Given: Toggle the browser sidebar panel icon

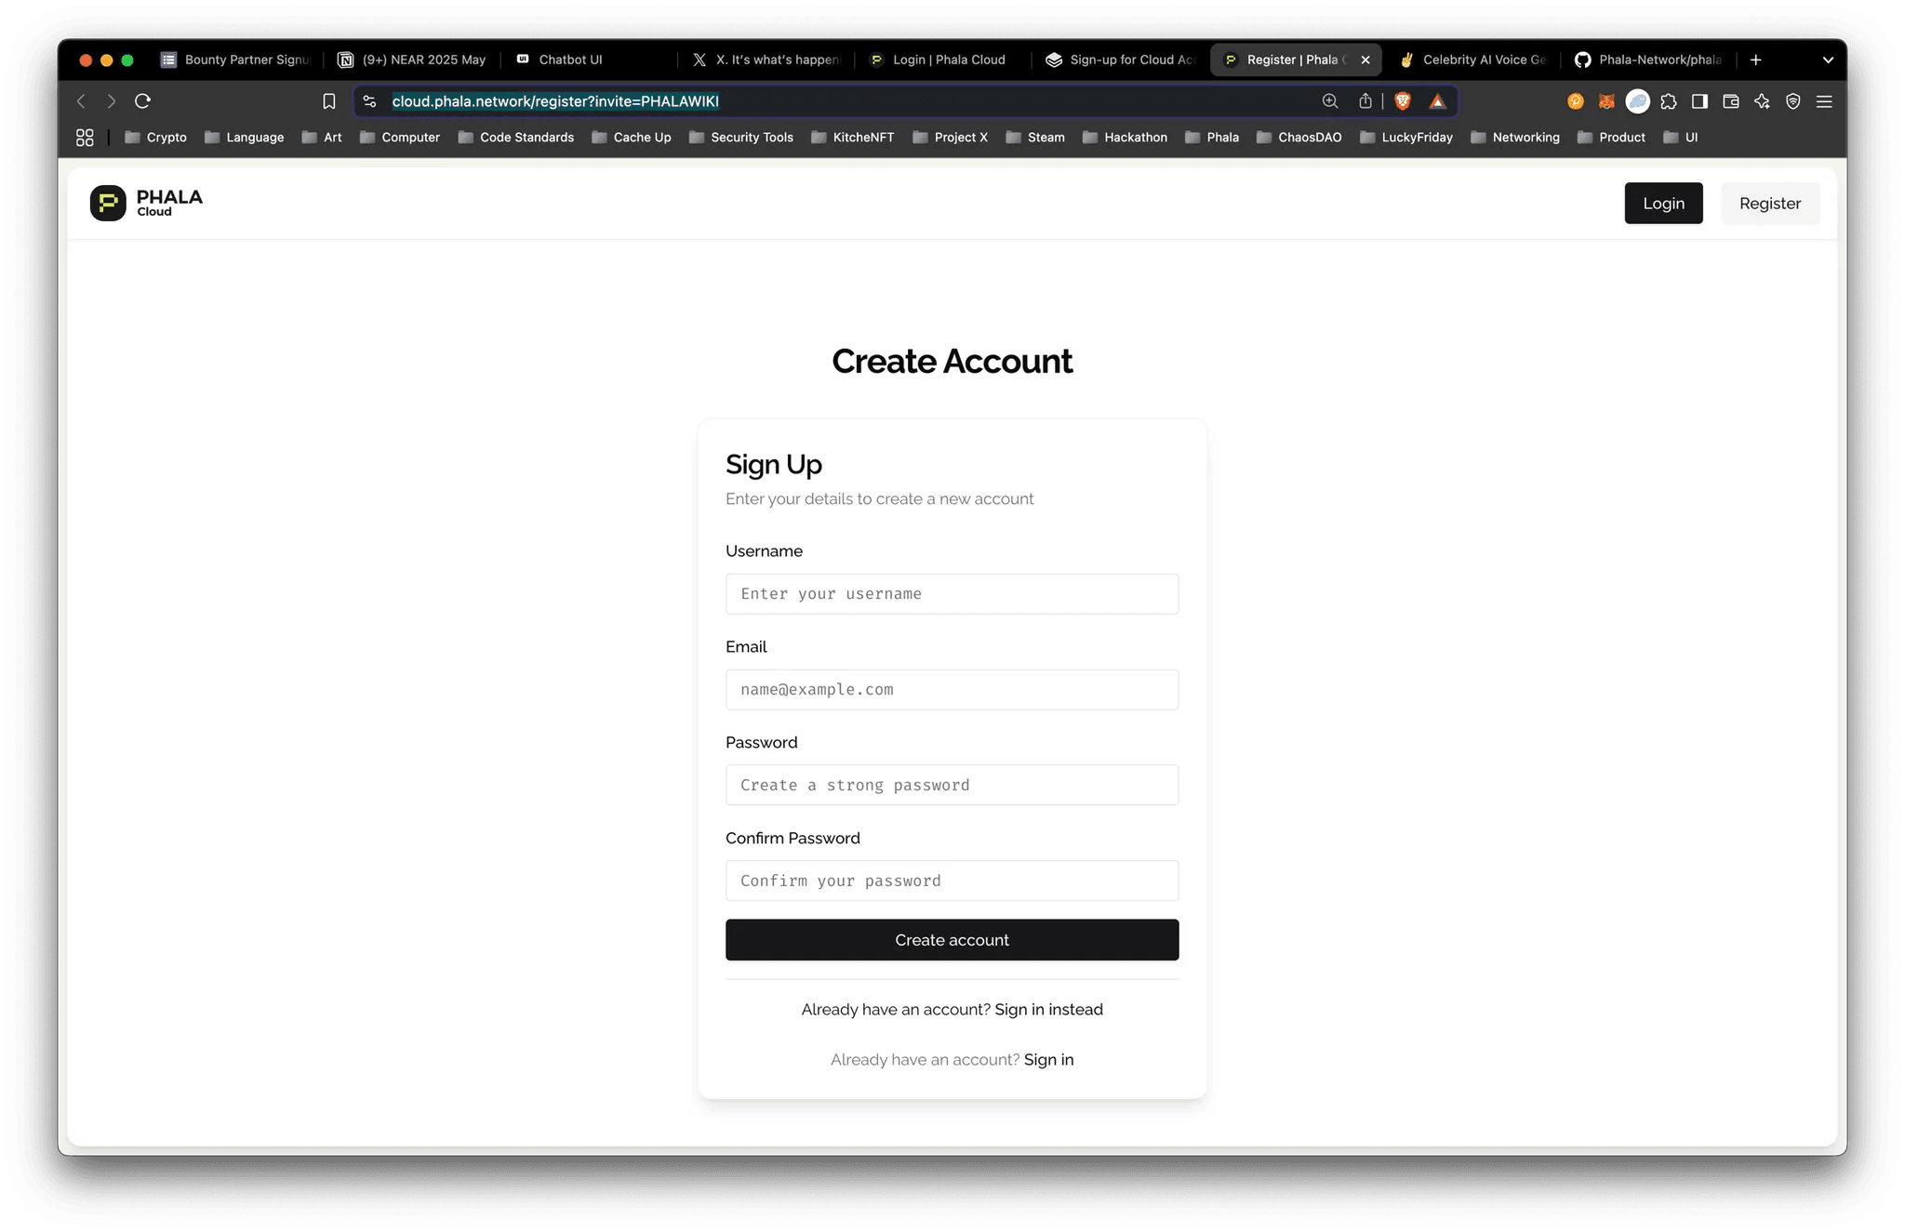Looking at the screenshot, I should pos(1699,101).
